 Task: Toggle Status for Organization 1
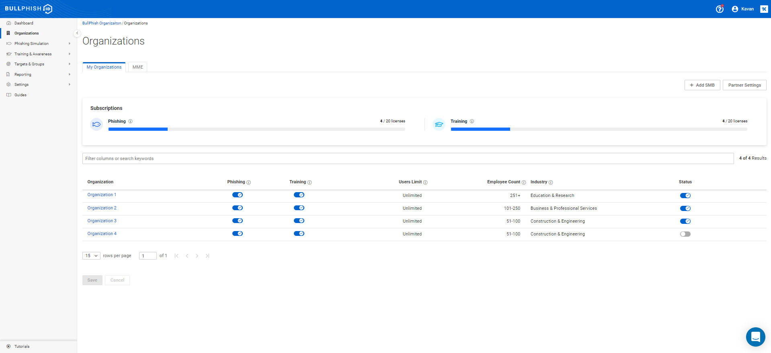[x=685, y=196]
